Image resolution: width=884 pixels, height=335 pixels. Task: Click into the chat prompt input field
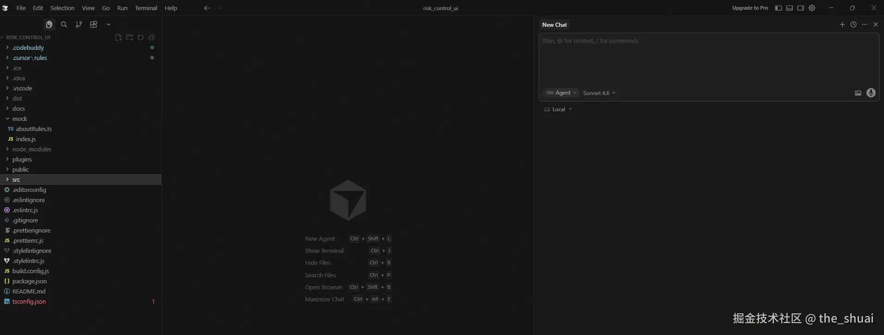coord(708,60)
